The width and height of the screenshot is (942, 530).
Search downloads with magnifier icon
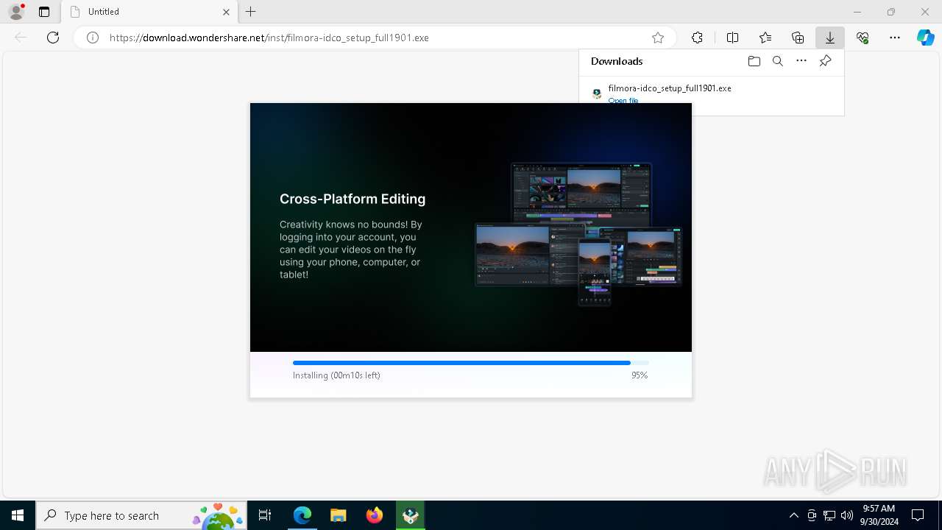coord(778,61)
